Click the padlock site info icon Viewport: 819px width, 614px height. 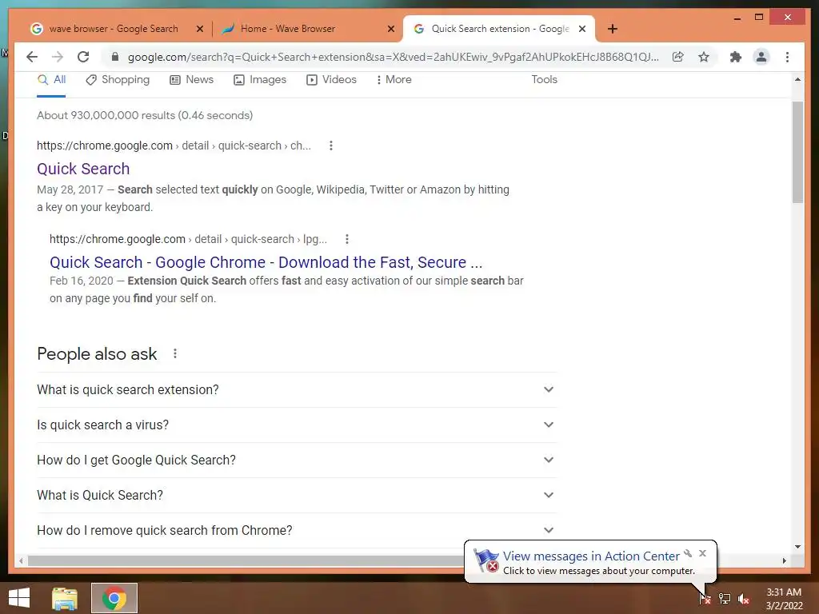click(x=115, y=57)
